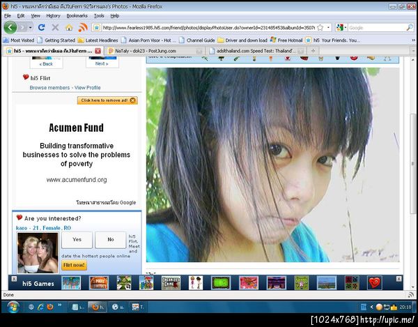The width and height of the screenshot is (418, 327).
Task: Click the View Profile link
Action: (x=88, y=88)
